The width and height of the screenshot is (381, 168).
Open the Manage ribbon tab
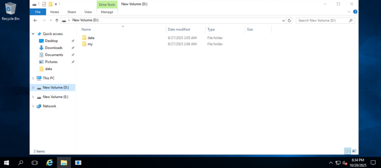[x=107, y=12]
